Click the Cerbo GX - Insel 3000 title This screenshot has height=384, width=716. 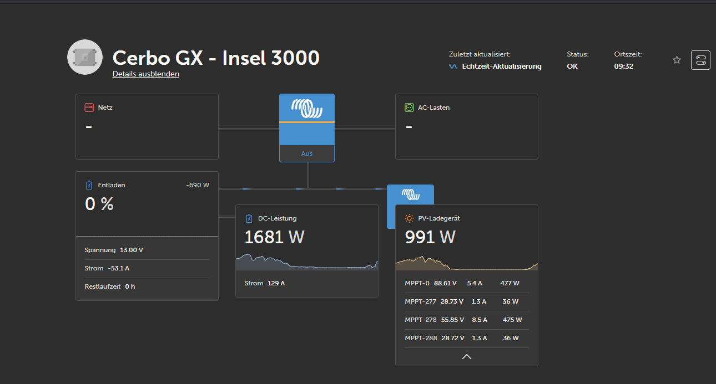click(x=216, y=58)
